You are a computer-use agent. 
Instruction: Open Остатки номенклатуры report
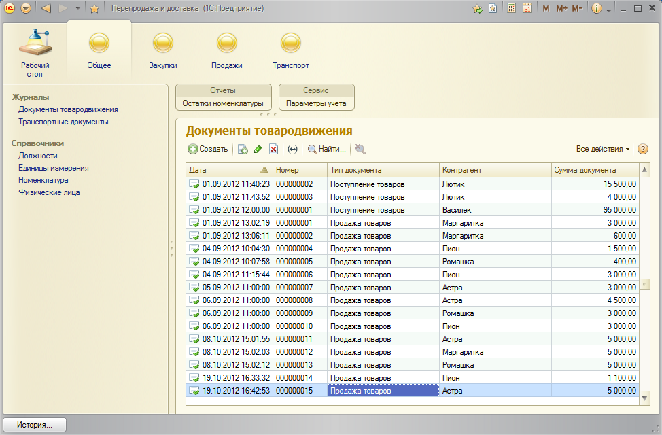tap(223, 103)
